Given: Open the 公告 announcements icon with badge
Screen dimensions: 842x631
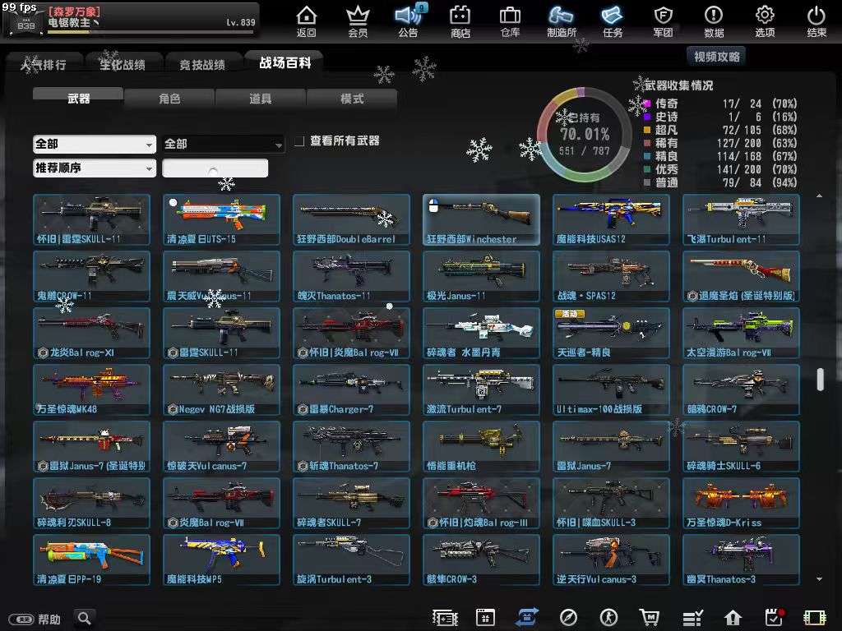Looking at the screenshot, I should (x=409, y=21).
